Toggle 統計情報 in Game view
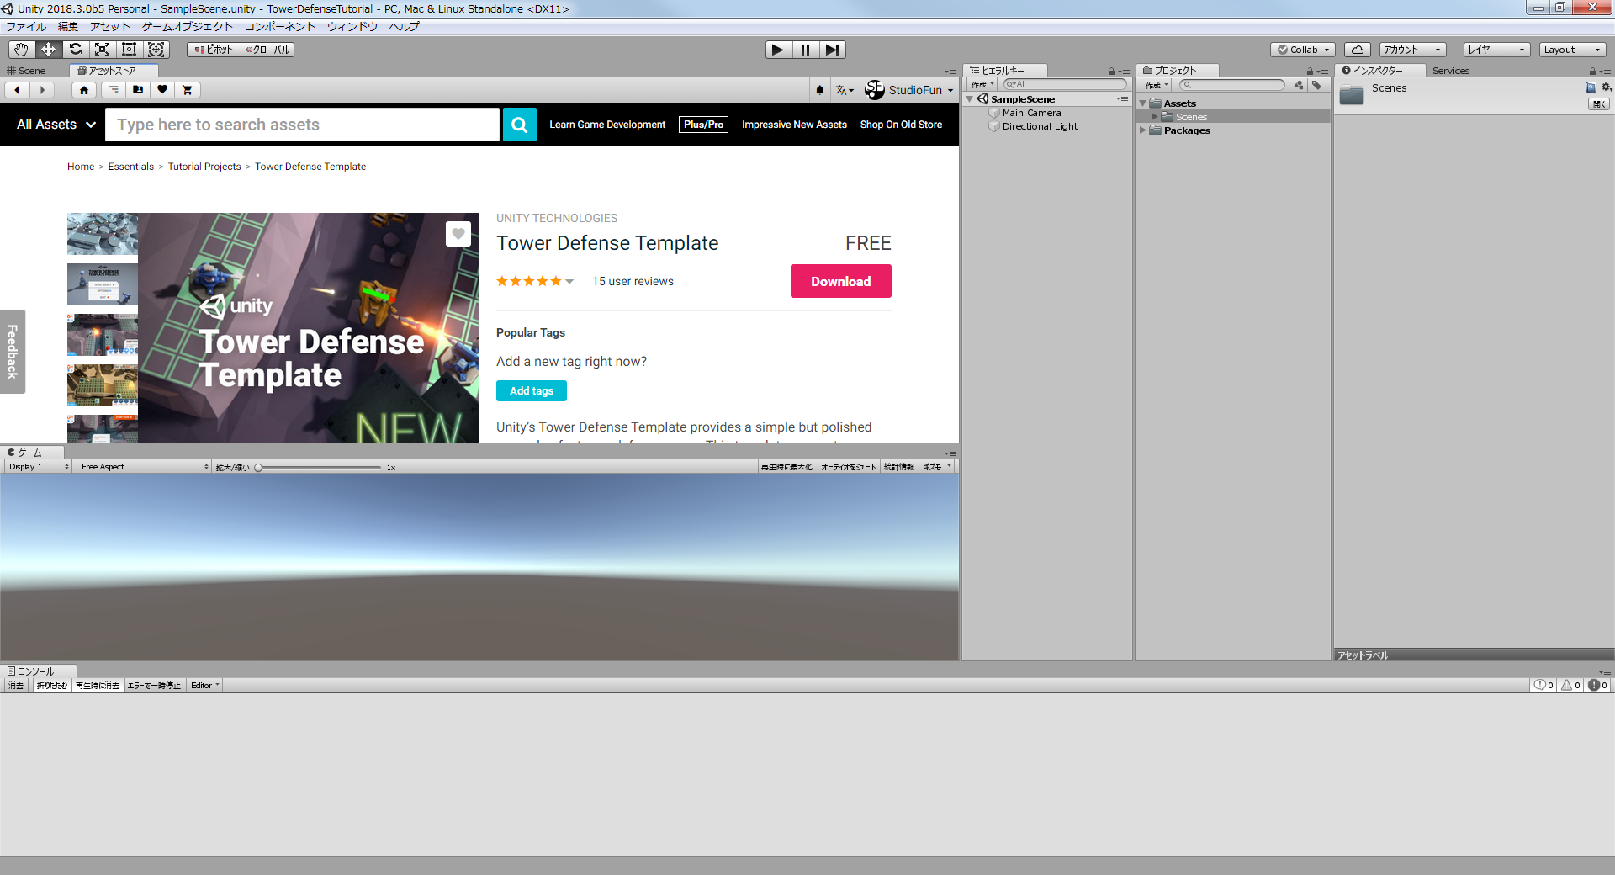 coord(899,467)
